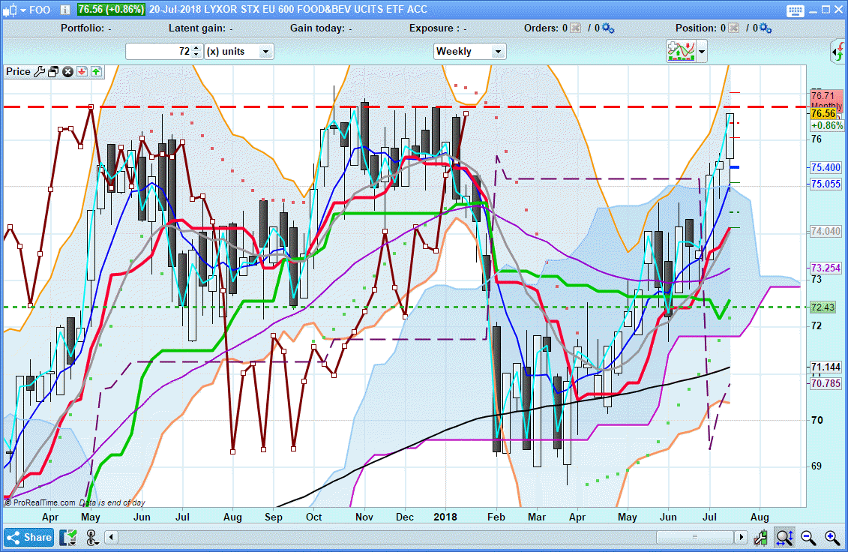Click the FOO ticker name
The height and width of the screenshot is (552, 848).
[40, 10]
